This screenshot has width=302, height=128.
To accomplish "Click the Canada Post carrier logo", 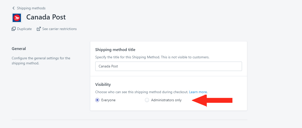I will 17,18.
